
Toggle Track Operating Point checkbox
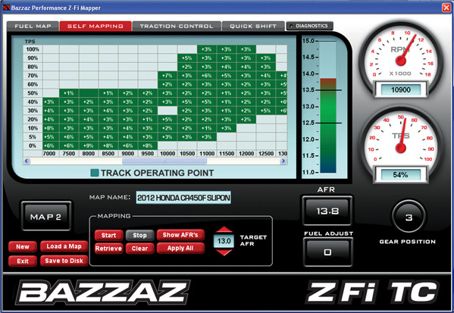click(x=95, y=173)
